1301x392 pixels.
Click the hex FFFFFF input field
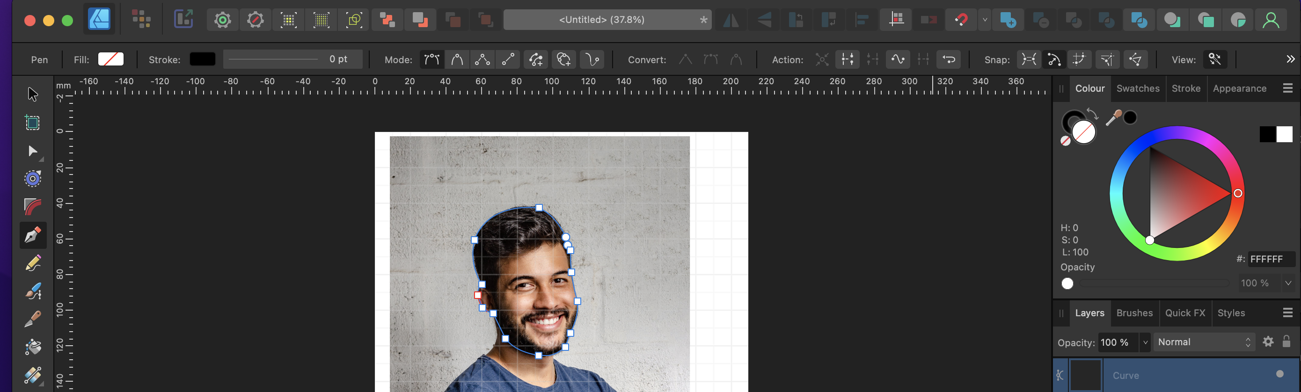(1271, 259)
